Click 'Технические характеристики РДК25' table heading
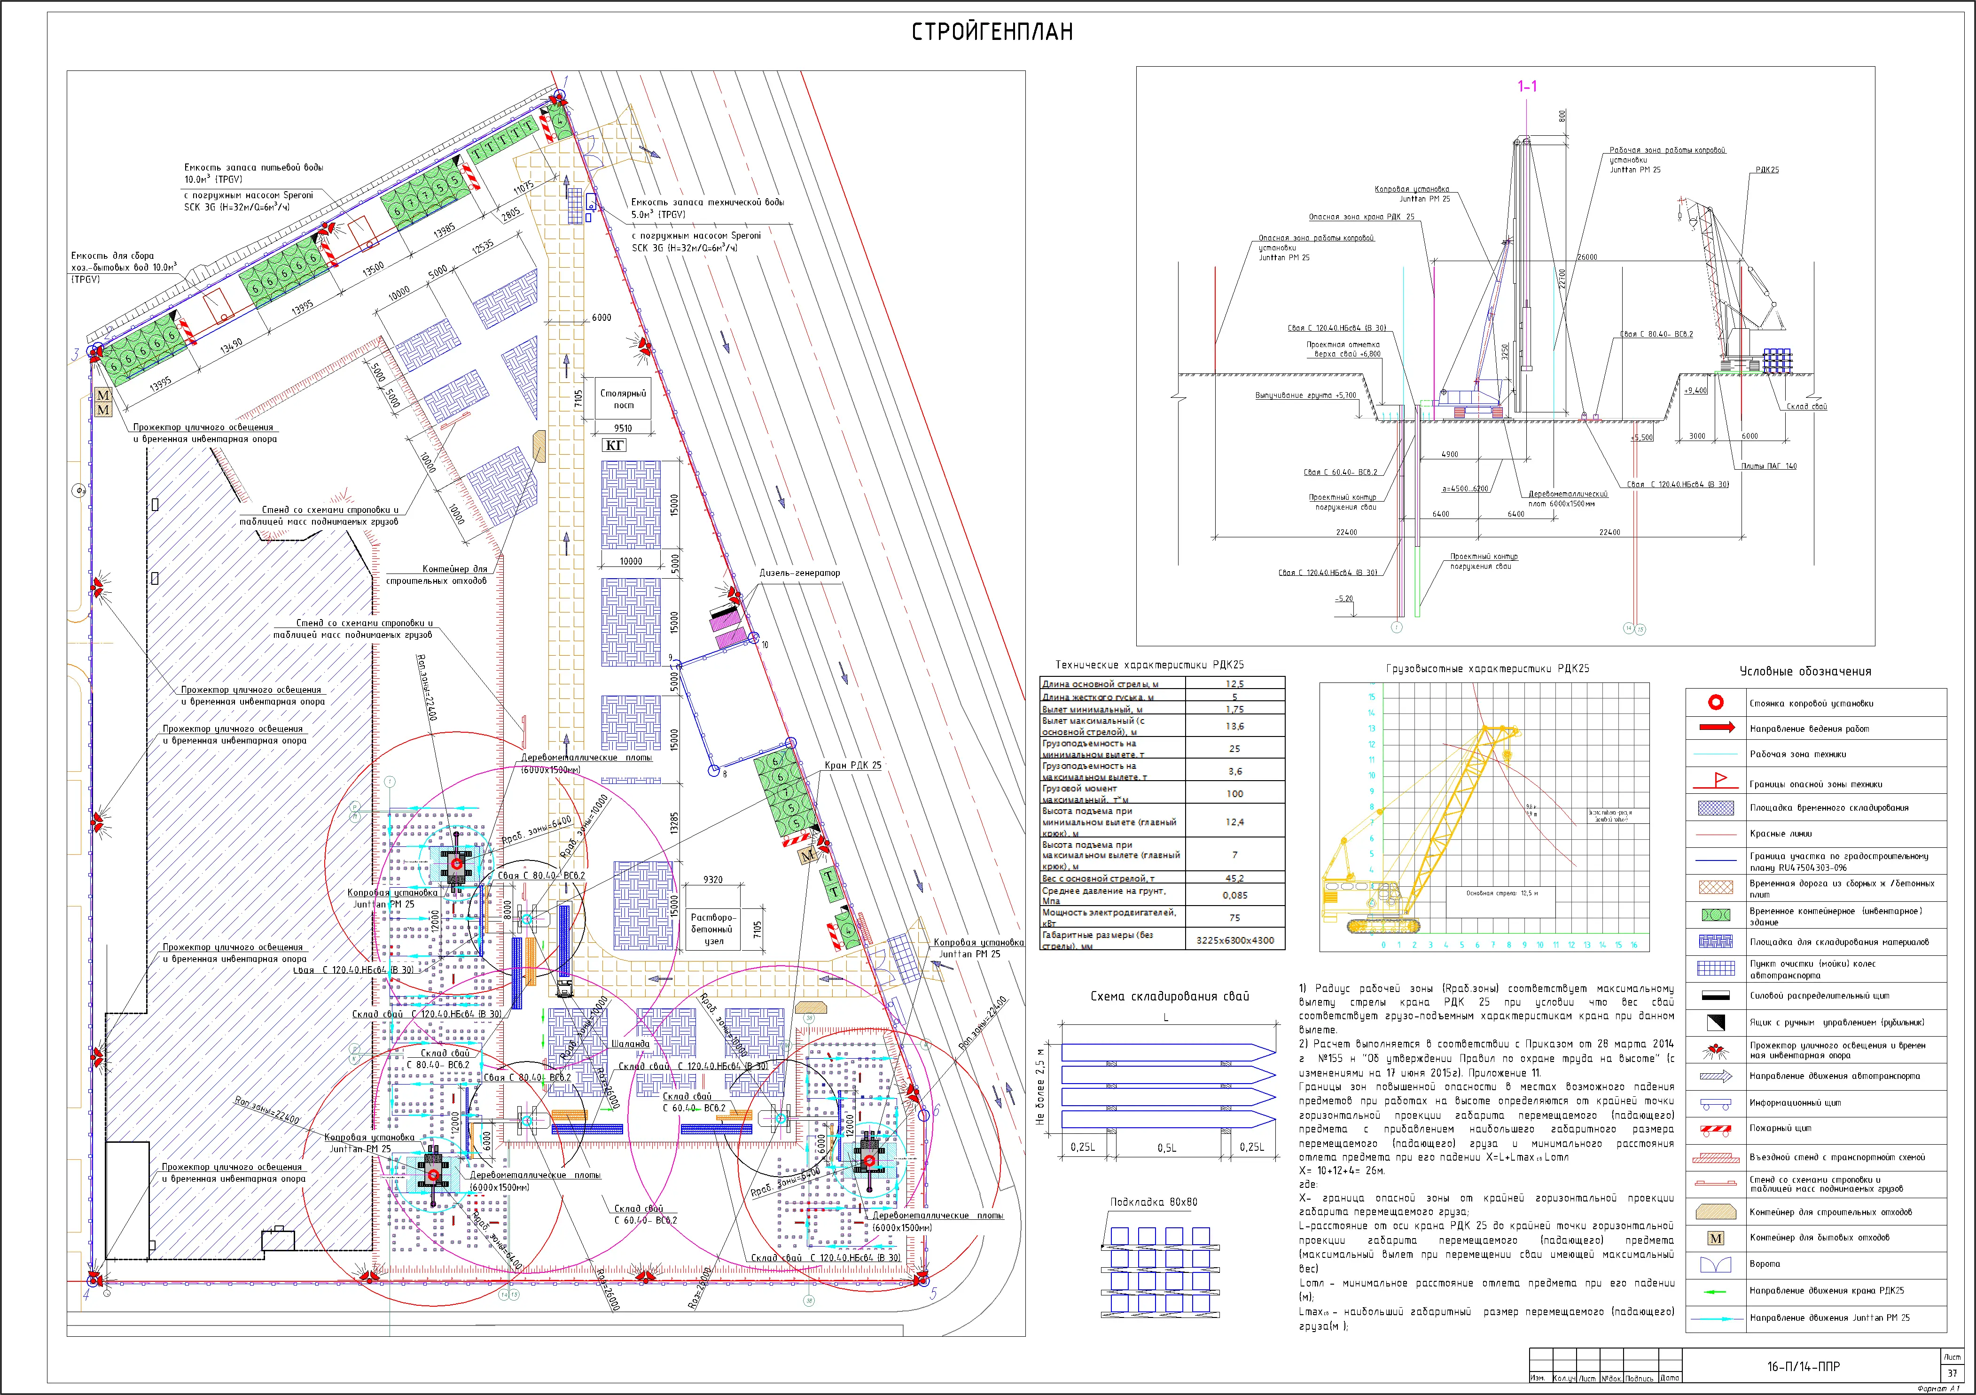The width and height of the screenshot is (1976, 1395). point(1149,665)
